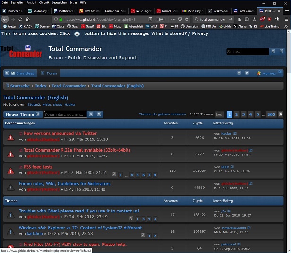
Task: Open the Extras menu
Action: tap(73, 2)
